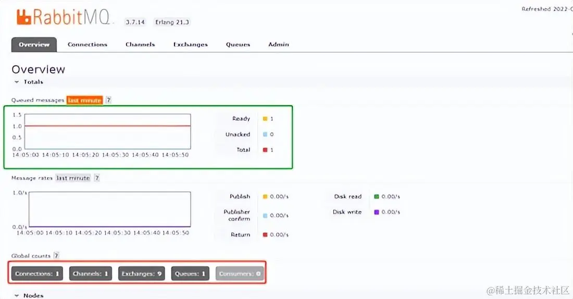The height and width of the screenshot is (299, 573).
Task: Click the Connections: 1 count button
Action: (37, 273)
